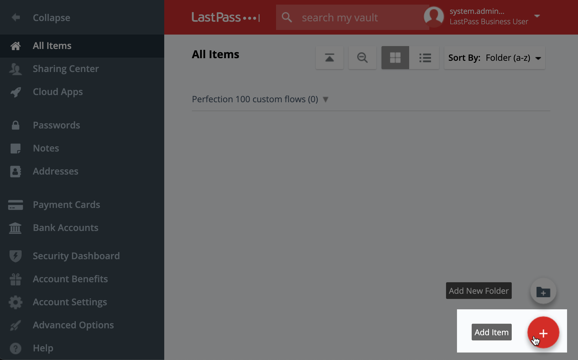Open the Help page
578x360 pixels.
[x=82, y=348]
